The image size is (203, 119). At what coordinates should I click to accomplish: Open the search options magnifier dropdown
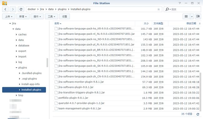tap(168, 9)
